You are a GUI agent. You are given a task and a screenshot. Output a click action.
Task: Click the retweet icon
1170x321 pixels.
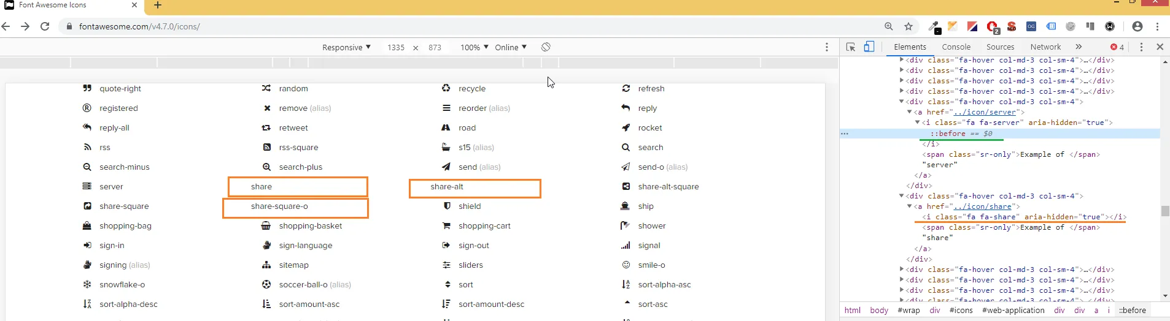tap(266, 127)
